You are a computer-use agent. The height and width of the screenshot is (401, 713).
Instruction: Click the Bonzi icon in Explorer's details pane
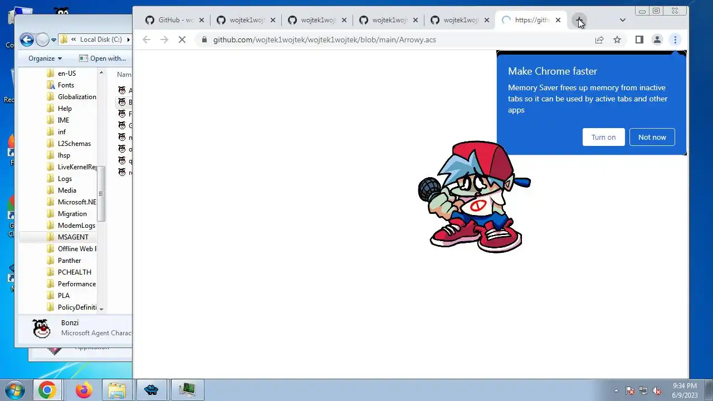[x=42, y=329]
